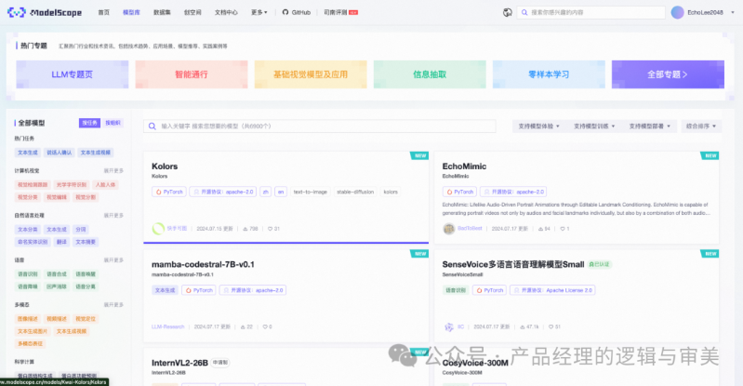The height and width of the screenshot is (386, 743).
Task: Open the 智能通行 topic banner
Action: 192,74
